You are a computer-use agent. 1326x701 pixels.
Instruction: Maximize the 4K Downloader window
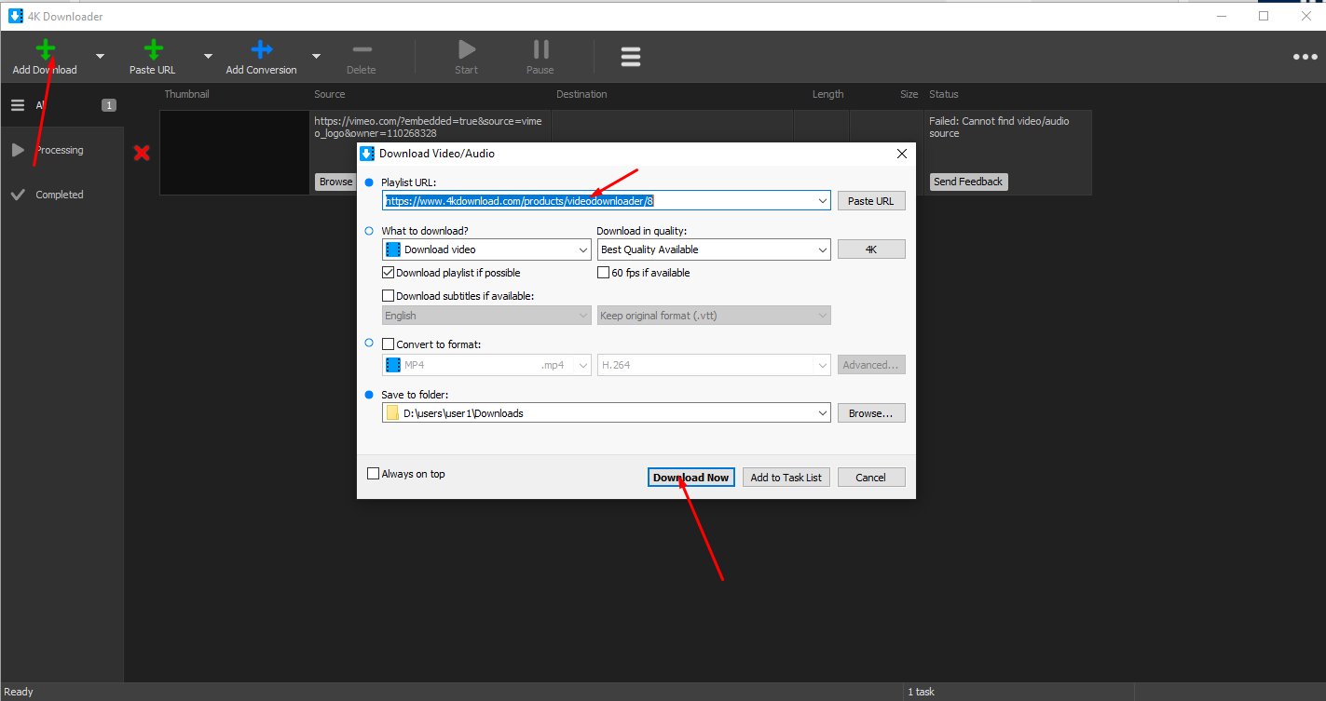click(1264, 16)
